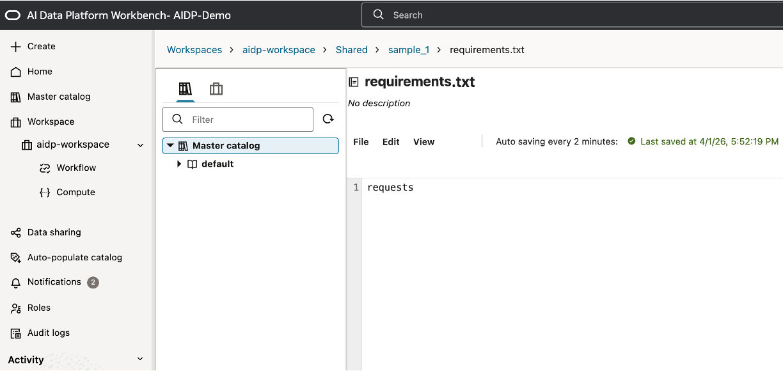Click the catalog Filter input field
This screenshot has height=371, width=783.
click(246, 120)
